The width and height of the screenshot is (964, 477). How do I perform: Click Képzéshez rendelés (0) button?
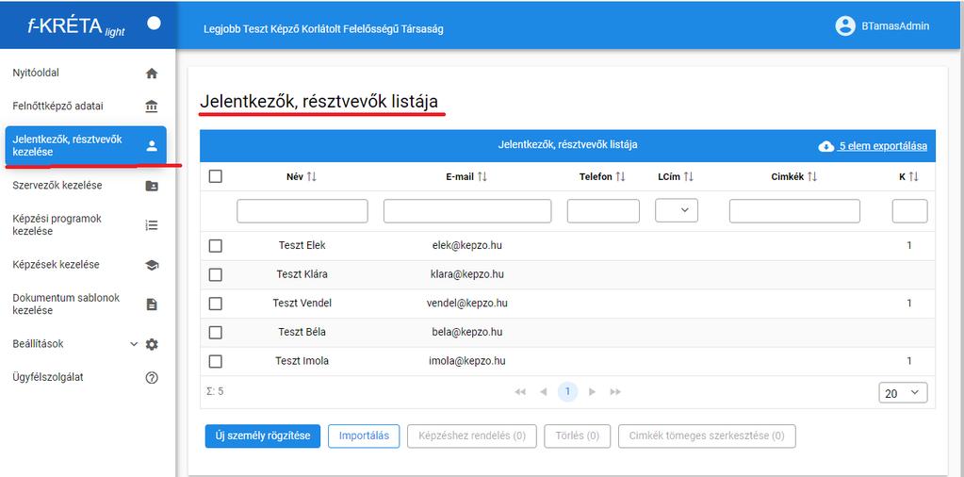(x=472, y=436)
